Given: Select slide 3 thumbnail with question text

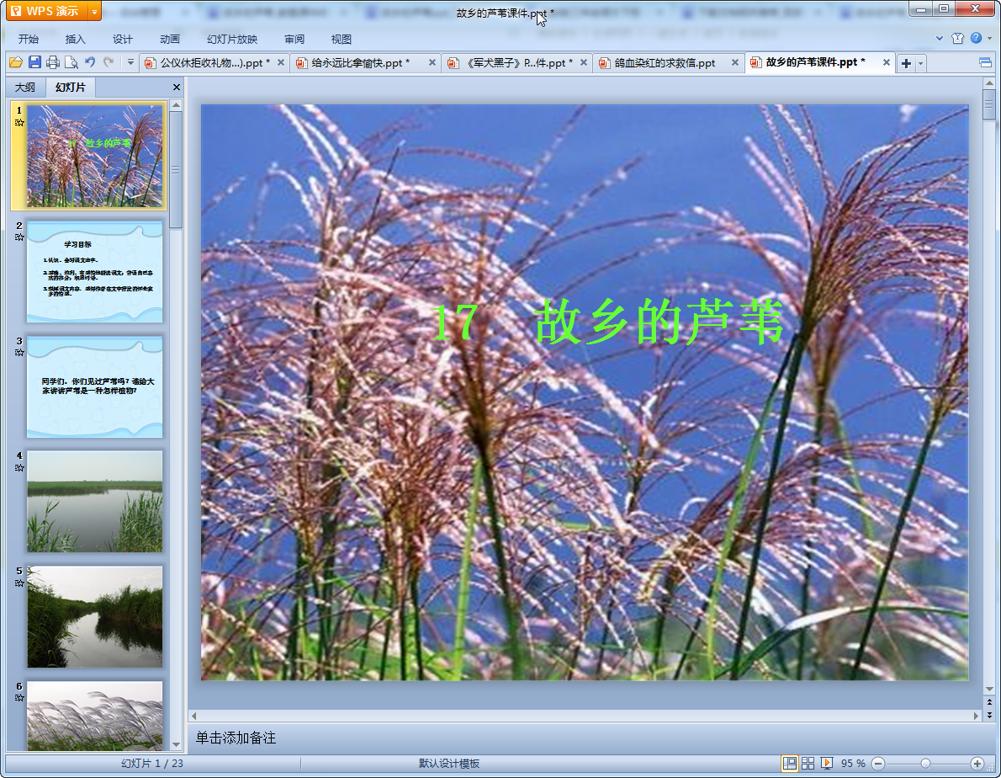Looking at the screenshot, I should click(94, 387).
